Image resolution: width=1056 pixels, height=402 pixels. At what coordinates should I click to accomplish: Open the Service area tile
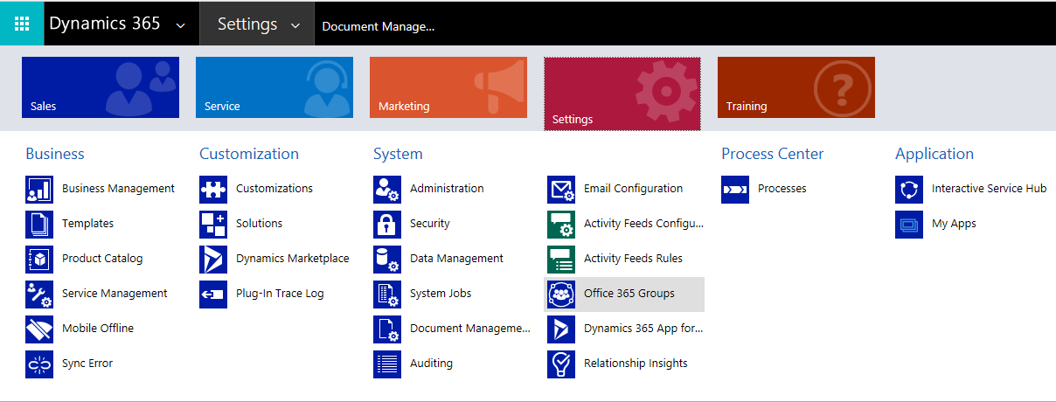pyautogui.click(x=274, y=87)
